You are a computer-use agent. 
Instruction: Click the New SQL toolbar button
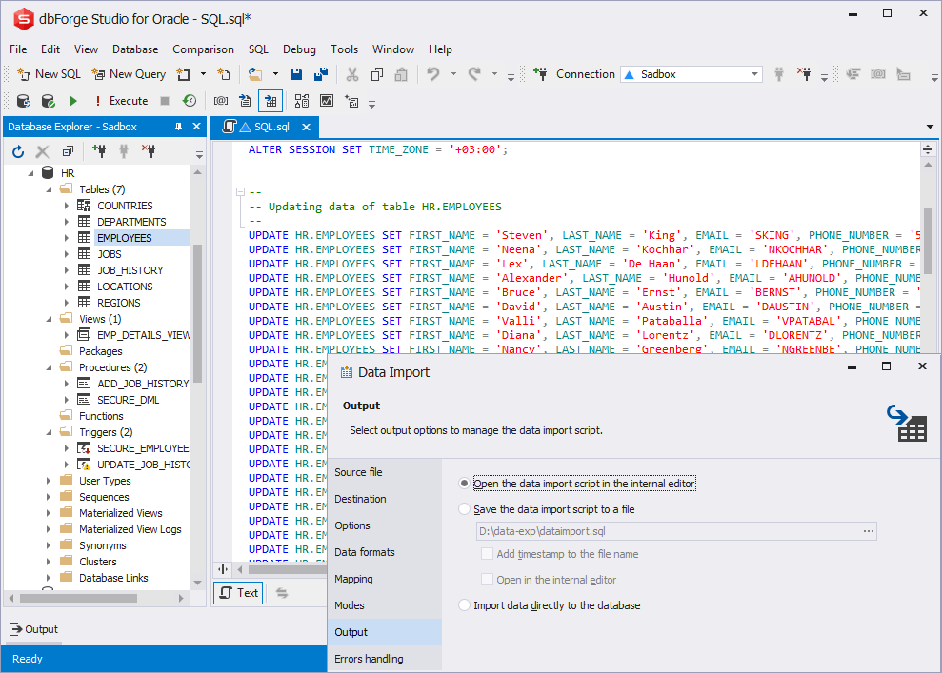click(50, 74)
